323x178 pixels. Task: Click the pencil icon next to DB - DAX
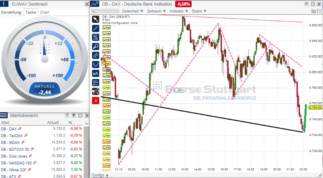(x=20, y=128)
